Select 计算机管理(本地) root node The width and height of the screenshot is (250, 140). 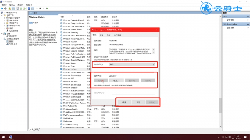pyautogui.click(x=10, y=12)
